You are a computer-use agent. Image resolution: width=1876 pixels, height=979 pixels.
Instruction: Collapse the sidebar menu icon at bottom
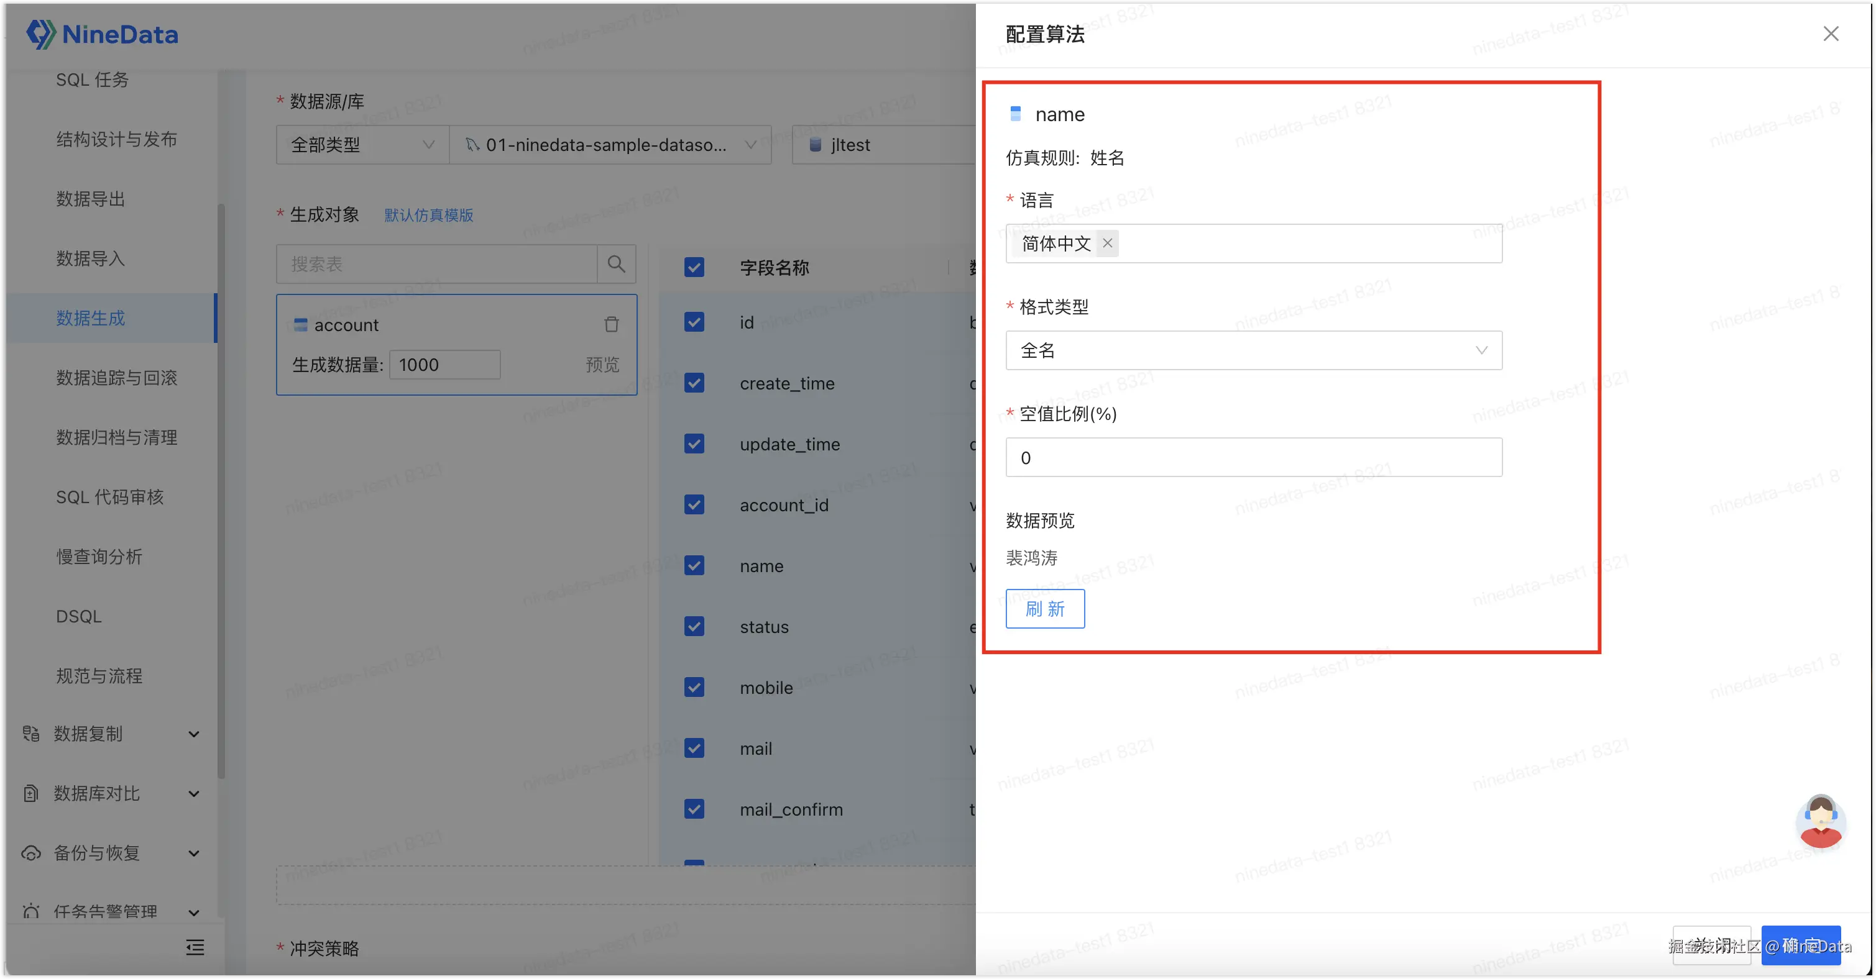[x=195, y=947]
